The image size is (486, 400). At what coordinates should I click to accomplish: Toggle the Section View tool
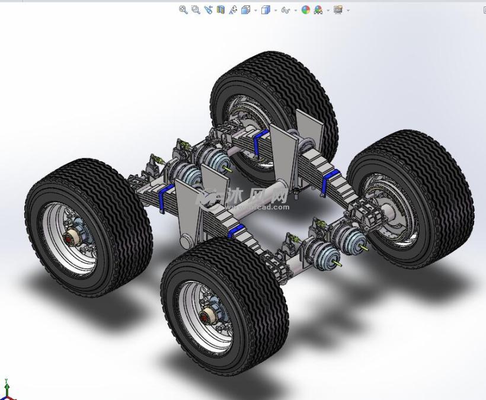(220, 9)
